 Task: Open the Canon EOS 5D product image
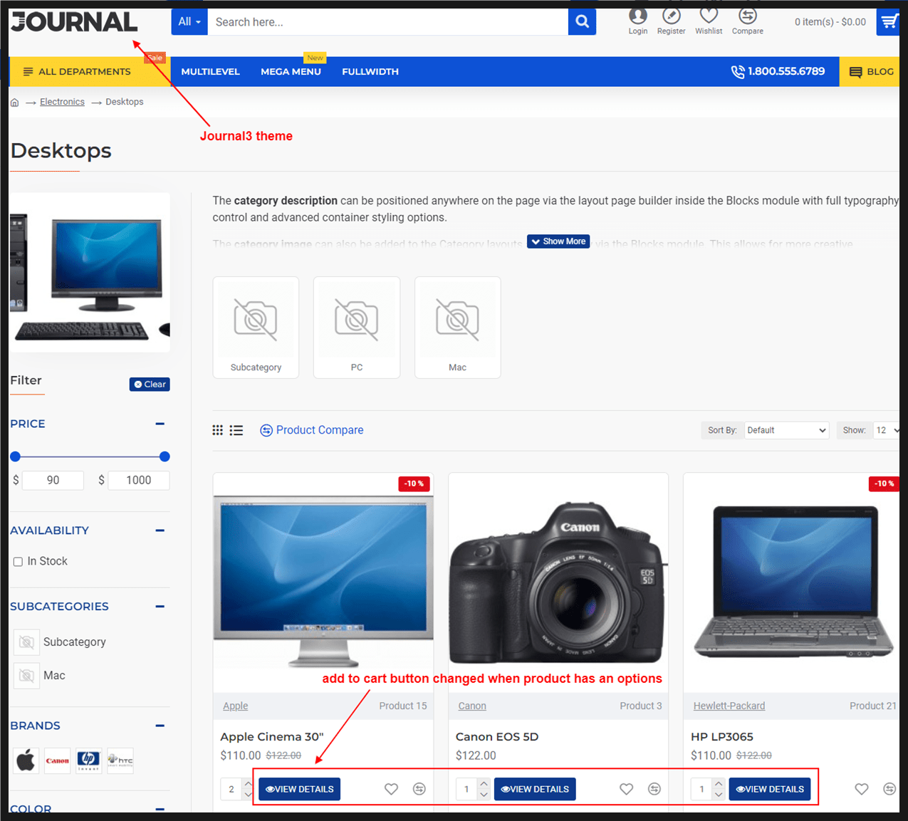click(558, 582)
